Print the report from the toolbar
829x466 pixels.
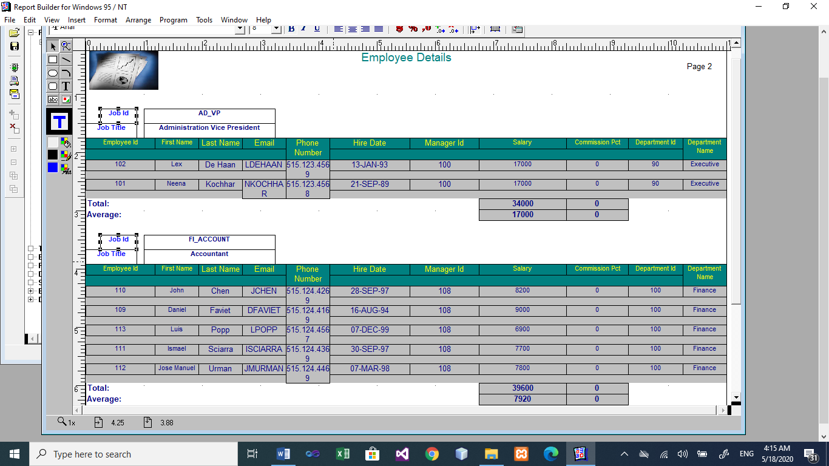(x=14, y=80)
